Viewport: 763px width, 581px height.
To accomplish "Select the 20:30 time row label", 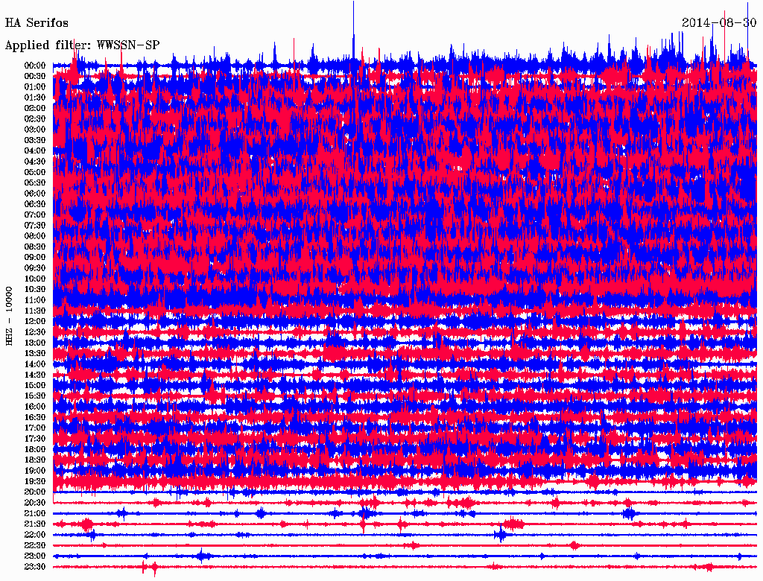I will 35,503.
